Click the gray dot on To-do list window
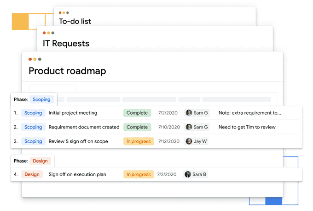Image resolution: width=313 pixels, height=211 pixels. (x=68, y=13)
